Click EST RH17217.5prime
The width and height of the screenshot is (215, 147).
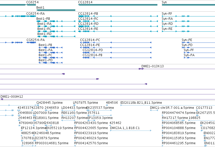(x=175, y=118)
